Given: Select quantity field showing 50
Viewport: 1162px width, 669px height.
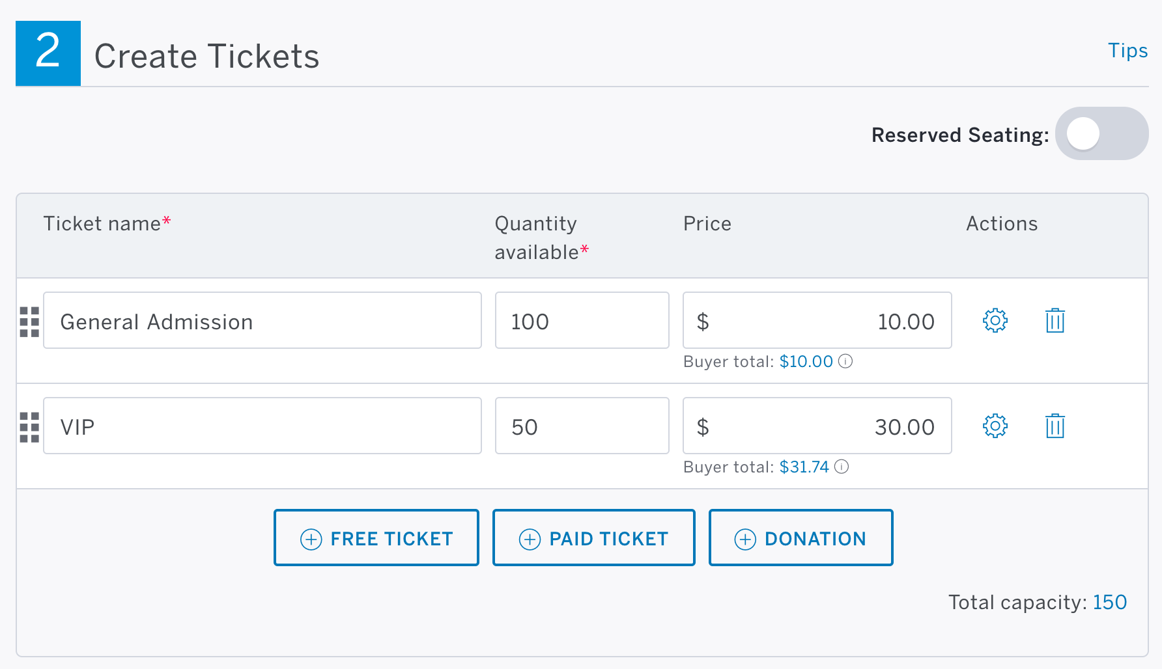Looking at the screenshot, I should point(582,426).
